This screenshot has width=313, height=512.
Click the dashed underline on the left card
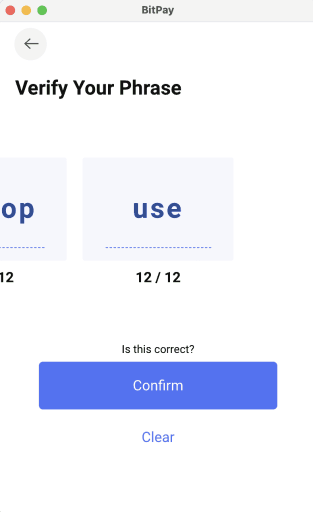[x=22, y=247]
